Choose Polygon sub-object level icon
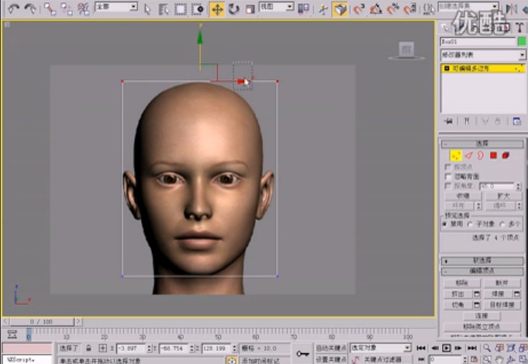528x364 pixels. tap(493, 155)
